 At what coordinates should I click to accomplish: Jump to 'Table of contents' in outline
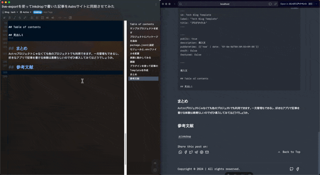pyautogui.click(x=142, y=24)
